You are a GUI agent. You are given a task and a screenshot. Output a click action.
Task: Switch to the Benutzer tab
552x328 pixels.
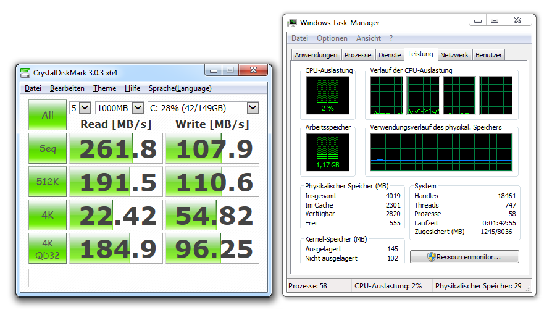[488, 55]
